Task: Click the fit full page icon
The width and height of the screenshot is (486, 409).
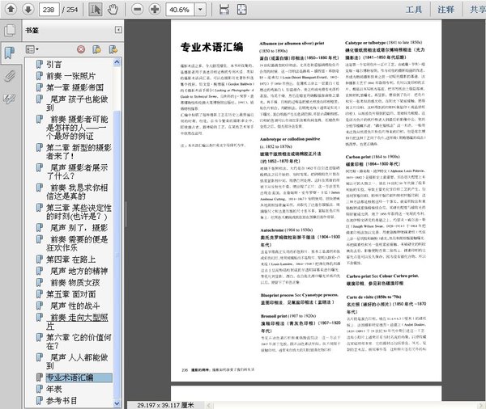Action: pos(241,9)
